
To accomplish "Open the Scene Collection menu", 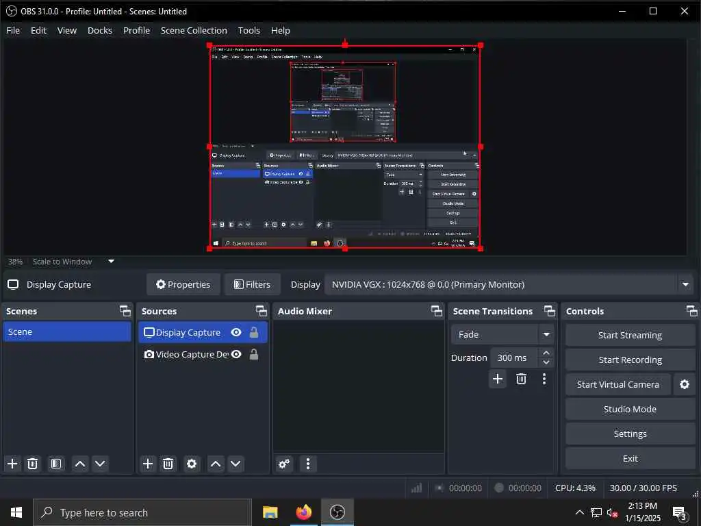I will (194, 30).
